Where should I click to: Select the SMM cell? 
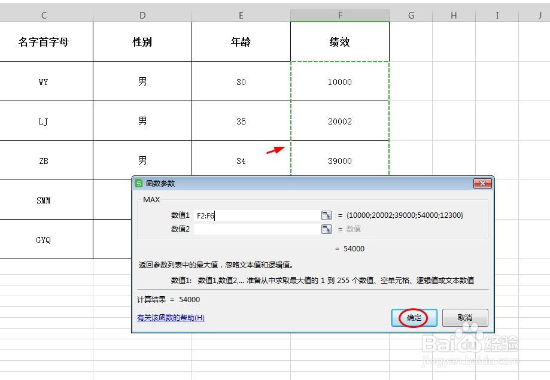pyautogui.click(x=43, y=200)
